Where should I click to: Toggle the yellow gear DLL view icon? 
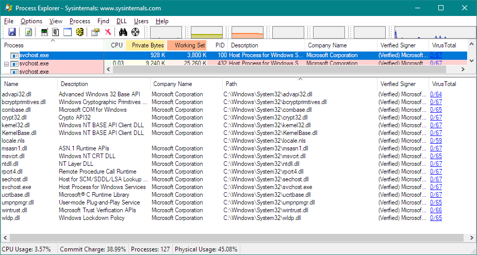tap(80, 32)
